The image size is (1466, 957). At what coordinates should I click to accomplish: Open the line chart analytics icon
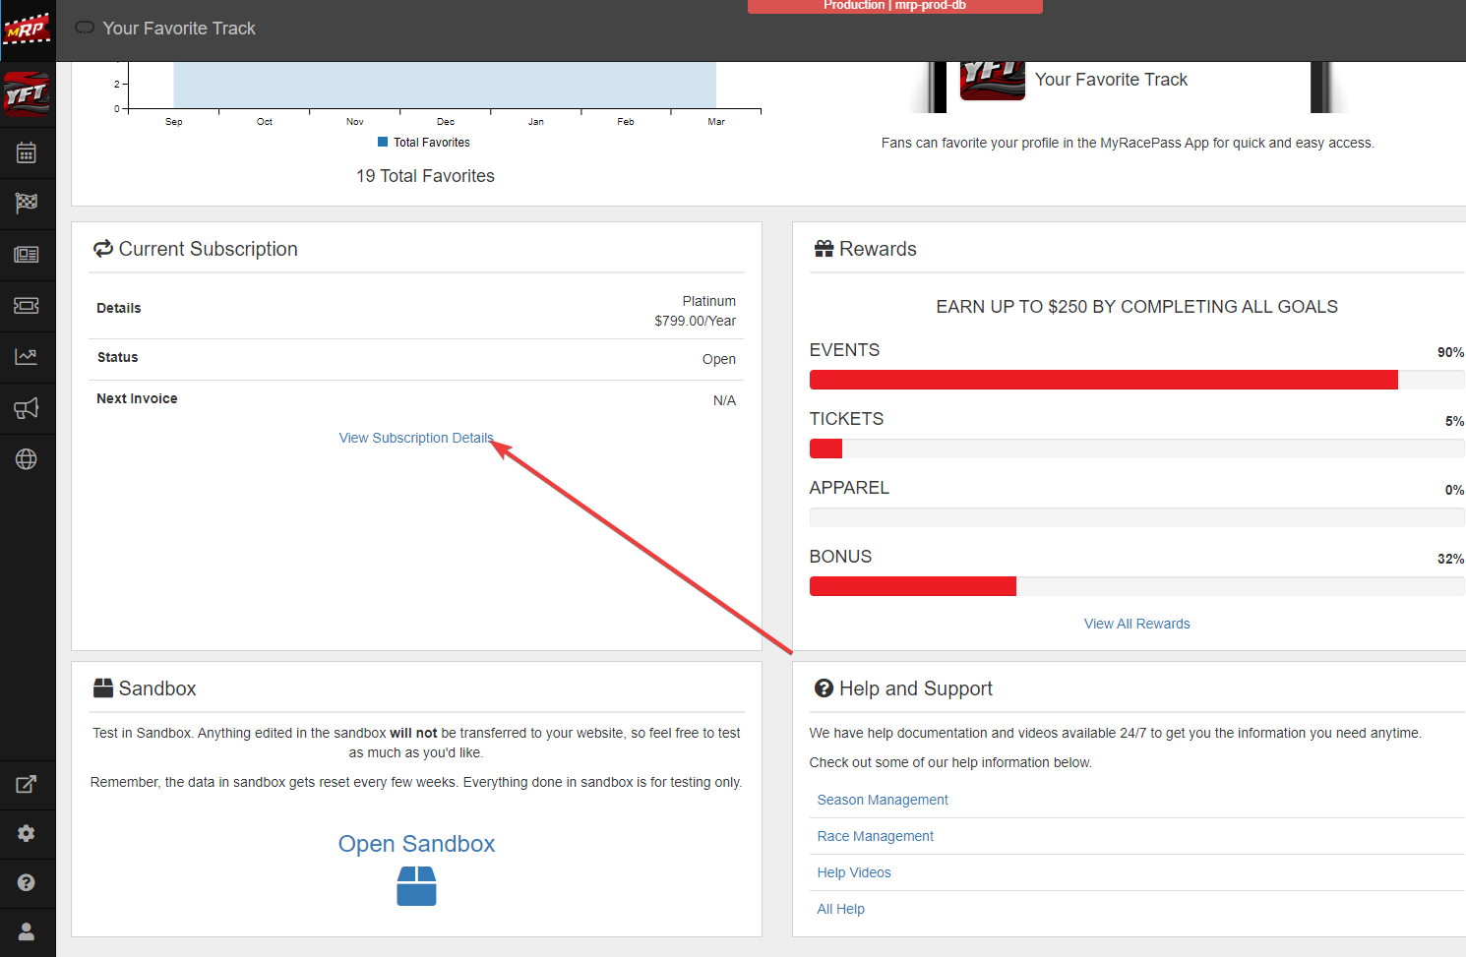(27, 357)
